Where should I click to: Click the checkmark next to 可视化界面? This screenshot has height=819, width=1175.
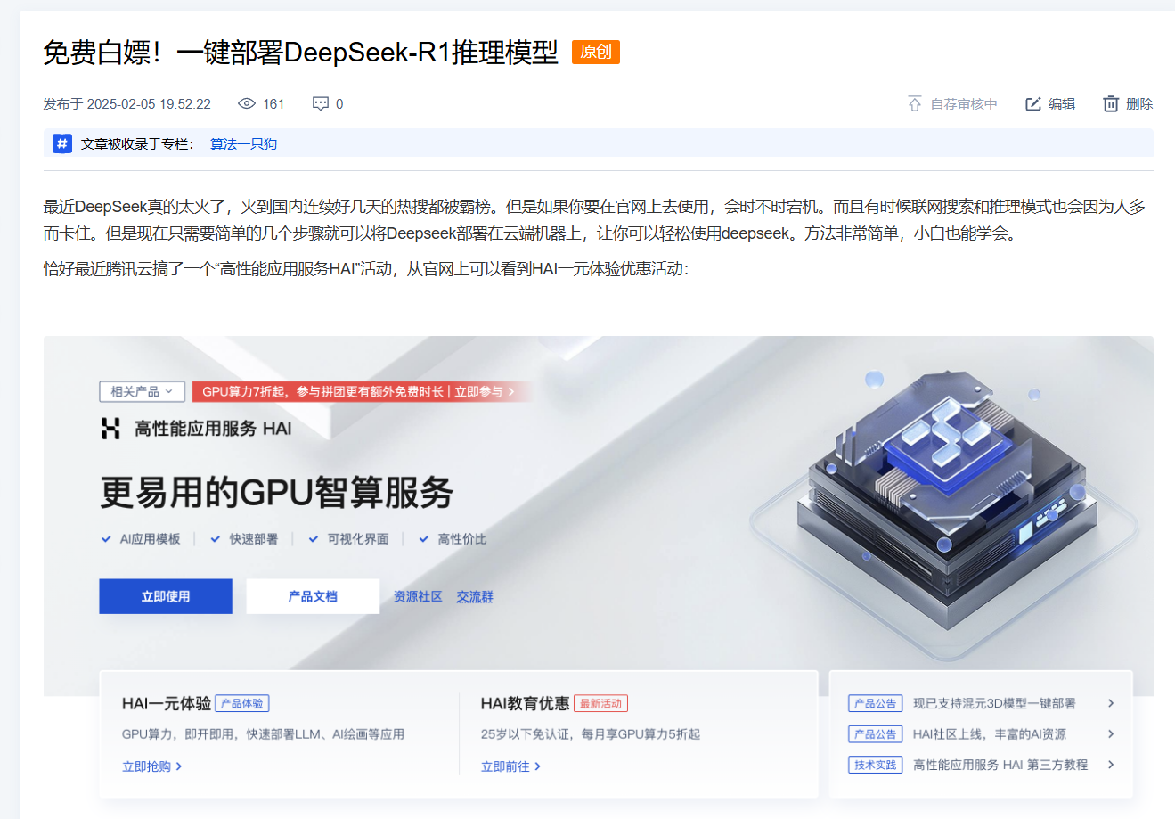pyautogui.click(x=314, y=539)
